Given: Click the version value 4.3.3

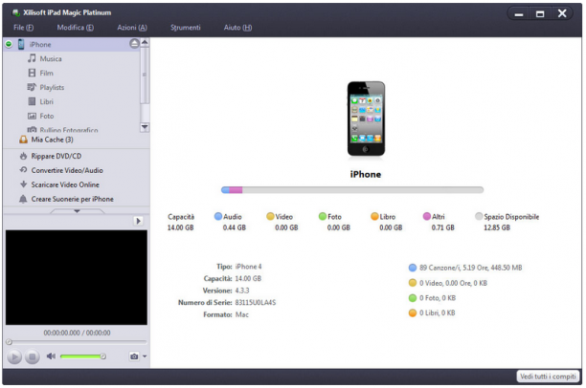Looking at the screenshot, I should [x=242, y=291].
